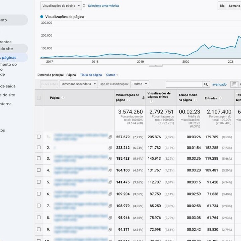Click the Visualizações de página blue legend dot
This screenshot has height=241, width=241.
[x=42, y=17]
